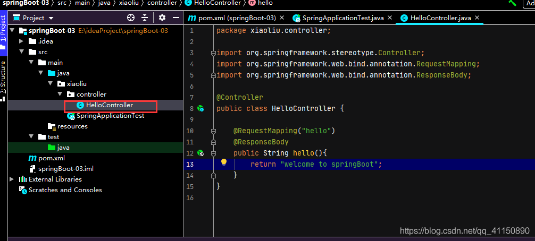Open the 1: Project tool window tab
535x241 pixels.
[x=3, y=32]
